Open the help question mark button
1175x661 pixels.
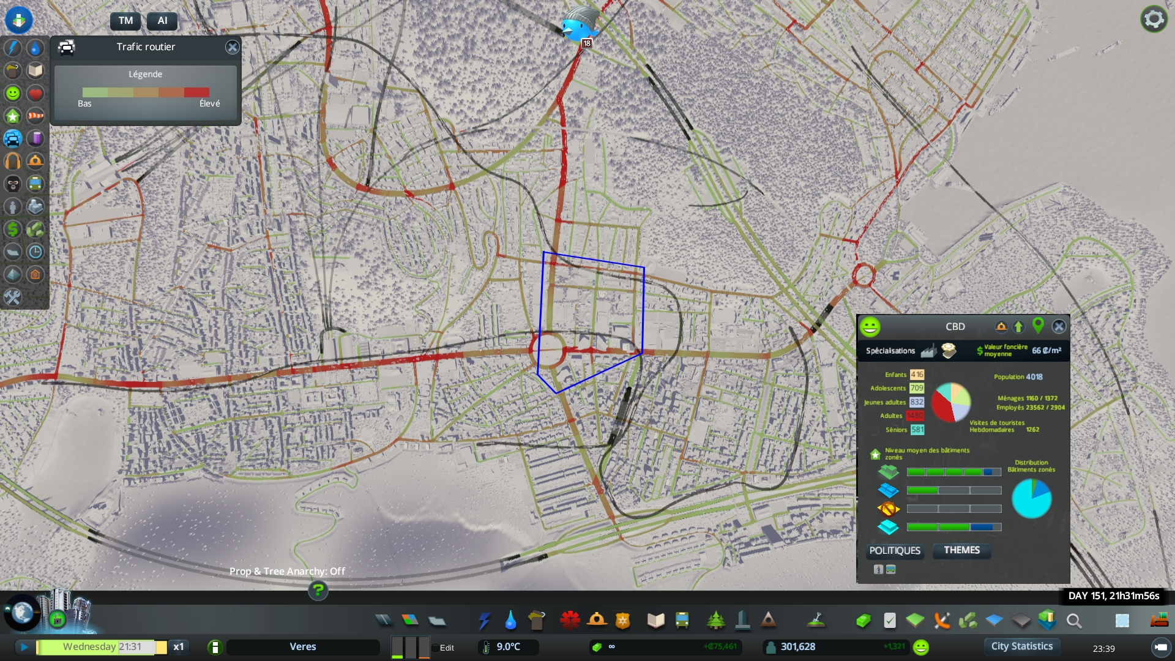click(x=318, y=591)
